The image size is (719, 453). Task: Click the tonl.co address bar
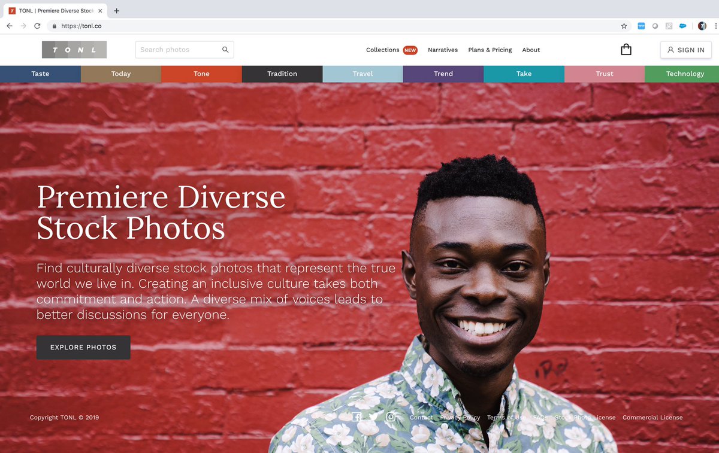click(336, 26)
